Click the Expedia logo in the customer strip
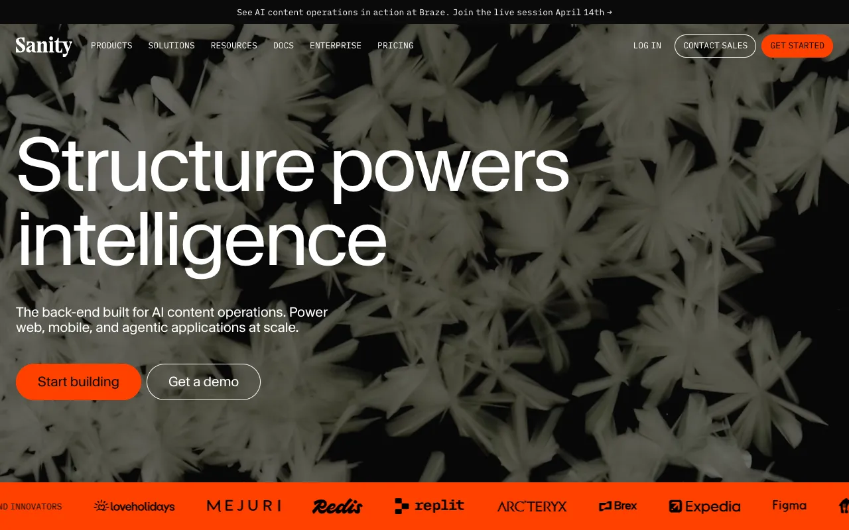This screenshot has height=530, width=849. pyautogui.click(x=704, y=506)
